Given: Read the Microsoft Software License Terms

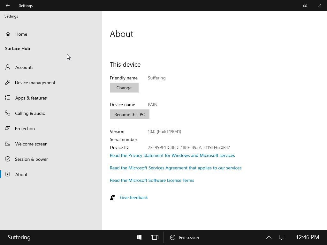Looking at the screenshot, I should tap(152, 180).
